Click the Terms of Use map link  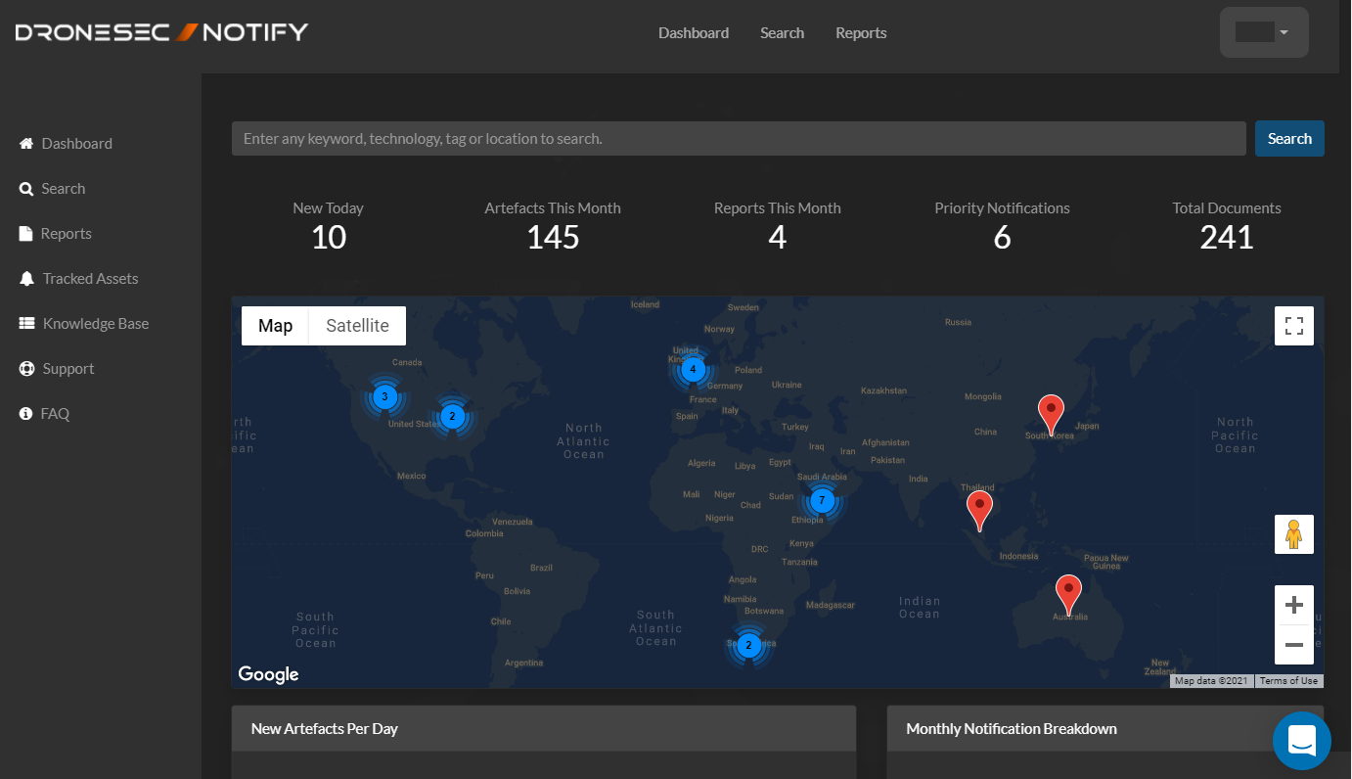pos(1288,681)
